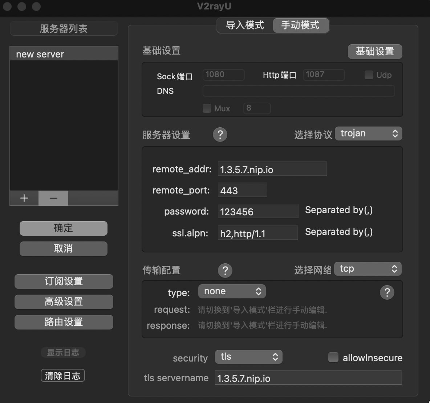
Task: Remove selected server with minus button
Action: tap(53, 198)
